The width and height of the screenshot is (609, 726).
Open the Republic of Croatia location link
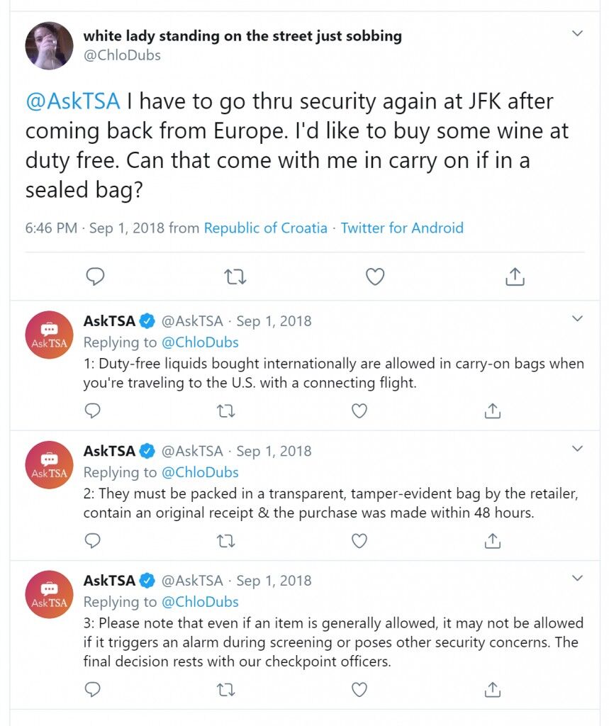[265, 228]
